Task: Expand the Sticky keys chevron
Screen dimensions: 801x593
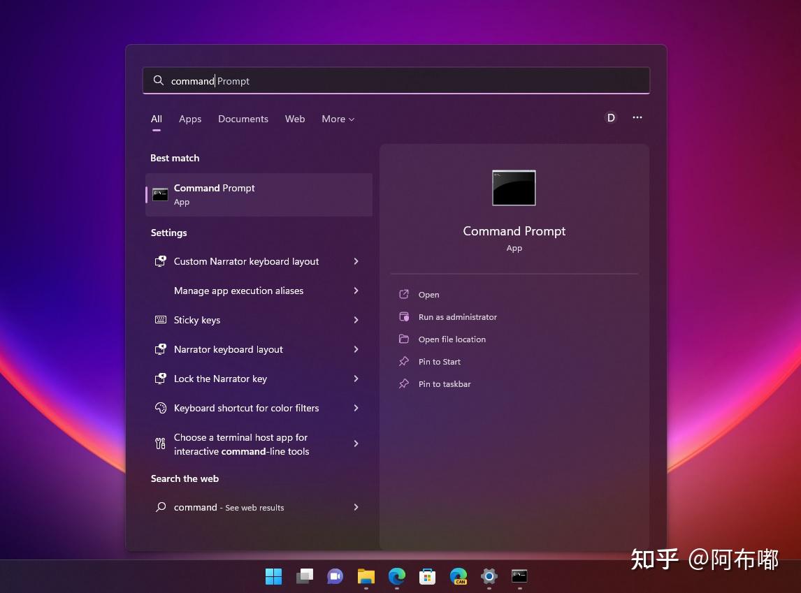Action: [x=356, y=320]
